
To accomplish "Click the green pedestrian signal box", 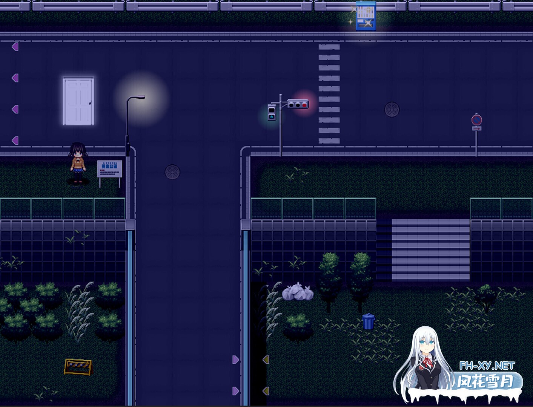I will (x=272, y=112).
